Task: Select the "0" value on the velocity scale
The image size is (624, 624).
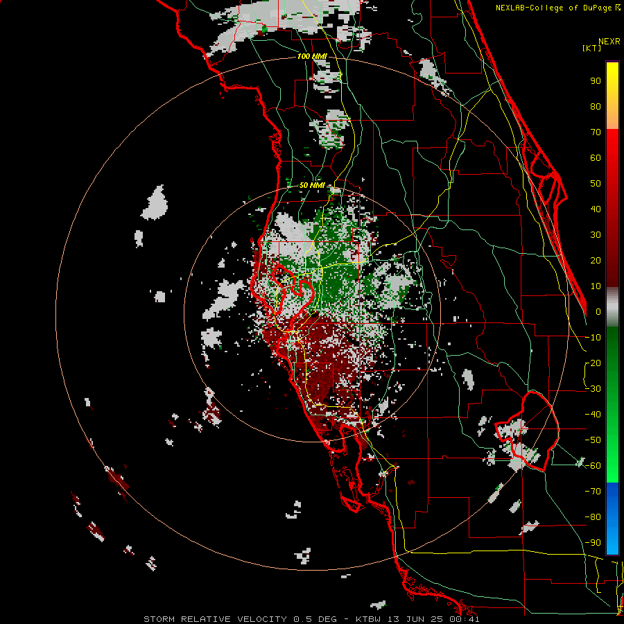Action: point(598,312)
